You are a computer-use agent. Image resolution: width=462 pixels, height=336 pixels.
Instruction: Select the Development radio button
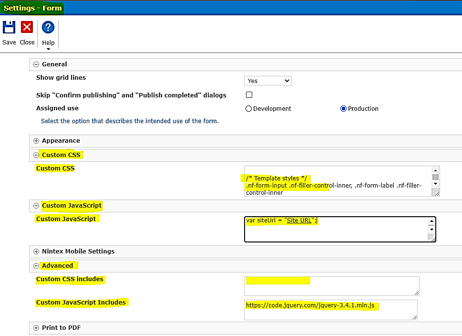click(248, 108)
